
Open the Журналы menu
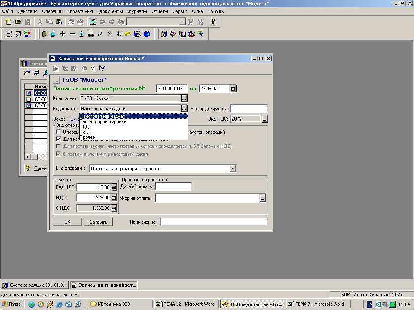point(137,11)
